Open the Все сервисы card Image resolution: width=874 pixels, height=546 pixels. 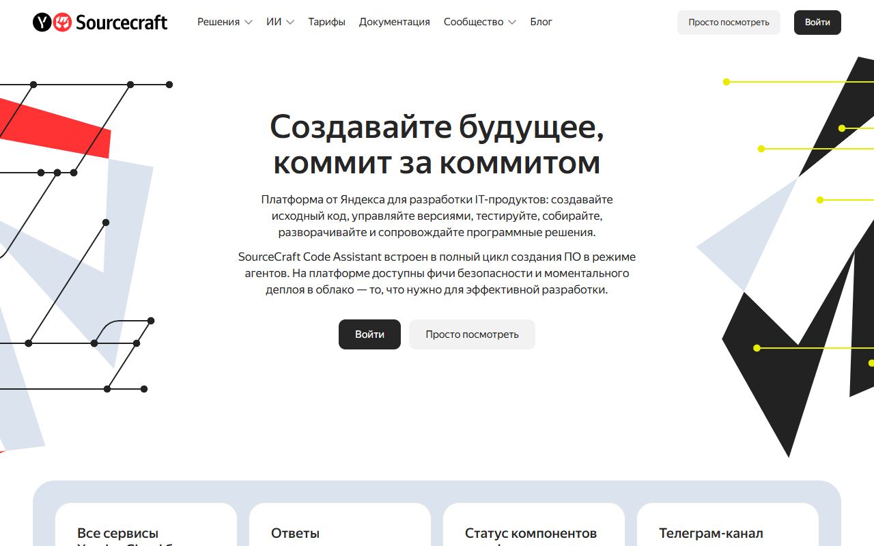tap(146, 524)
